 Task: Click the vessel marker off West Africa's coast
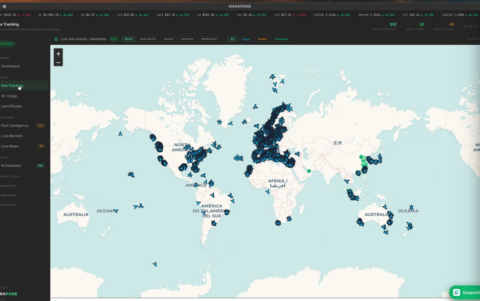point(249,171)
